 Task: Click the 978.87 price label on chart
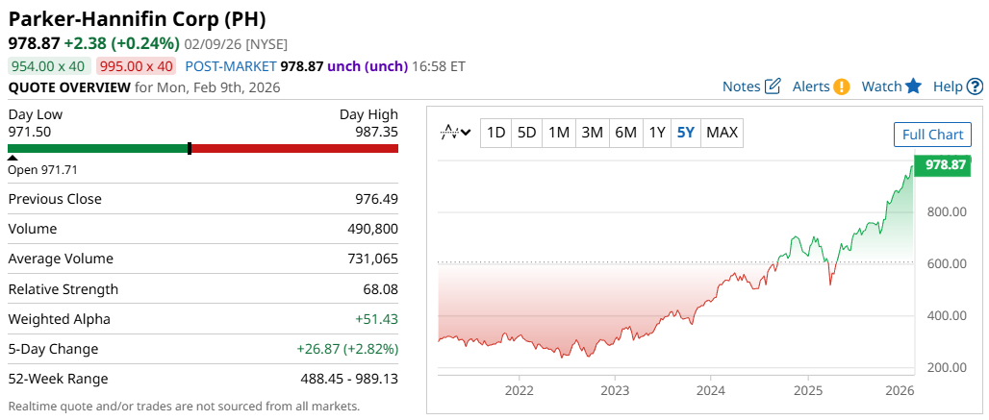click(x=944, y=164)
